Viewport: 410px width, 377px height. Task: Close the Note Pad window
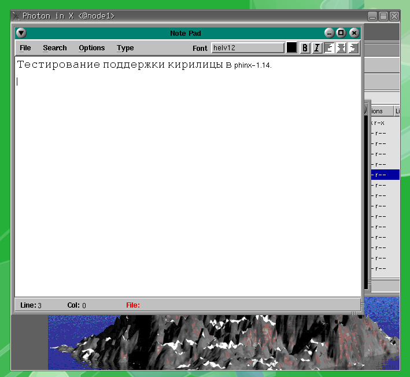point(354,34)
